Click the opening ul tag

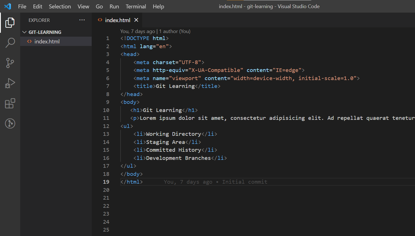point(127,126)
